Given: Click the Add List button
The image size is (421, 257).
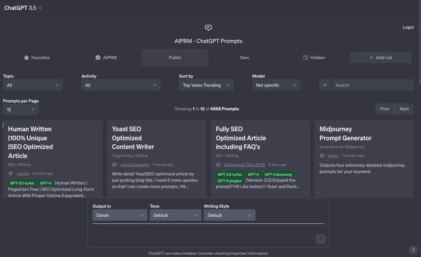Looking at the screenshot, I should [380, 57].
